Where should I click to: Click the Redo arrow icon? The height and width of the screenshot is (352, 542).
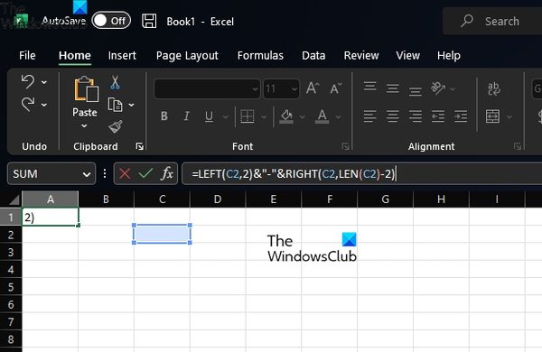(28, 105)
